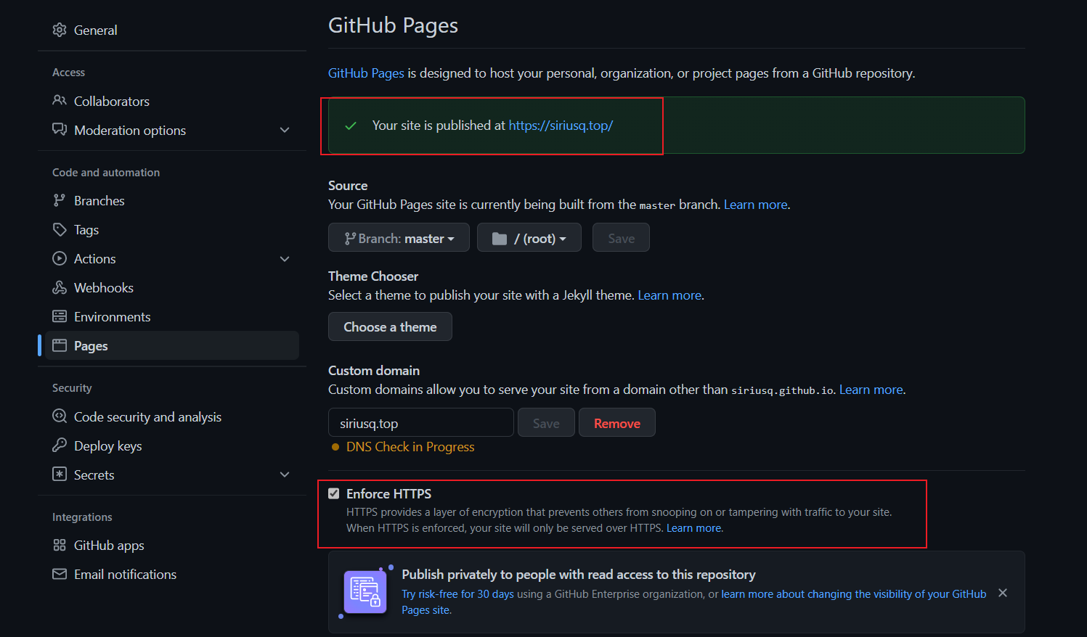Screen dimensions: 1087x637
Task: Click the green published checkmark icon
Action: pyautogui.click(x=351, y=126)
